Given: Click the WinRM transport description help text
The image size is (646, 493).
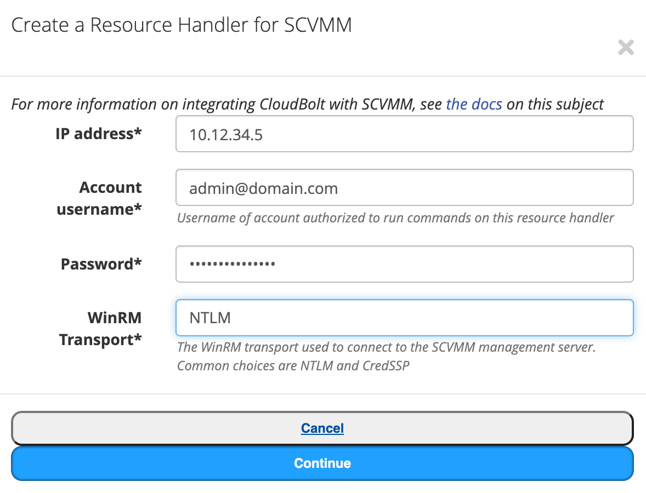Looking at the screenshot, I should tap(387, 347).
